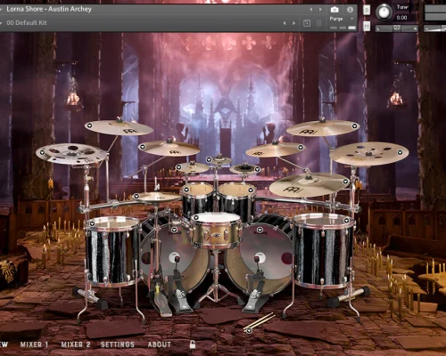The height and width of the screenshot is (356, 446).
Task: Switch to the MIXER 1 tab
Action: [x=34, y=344]
